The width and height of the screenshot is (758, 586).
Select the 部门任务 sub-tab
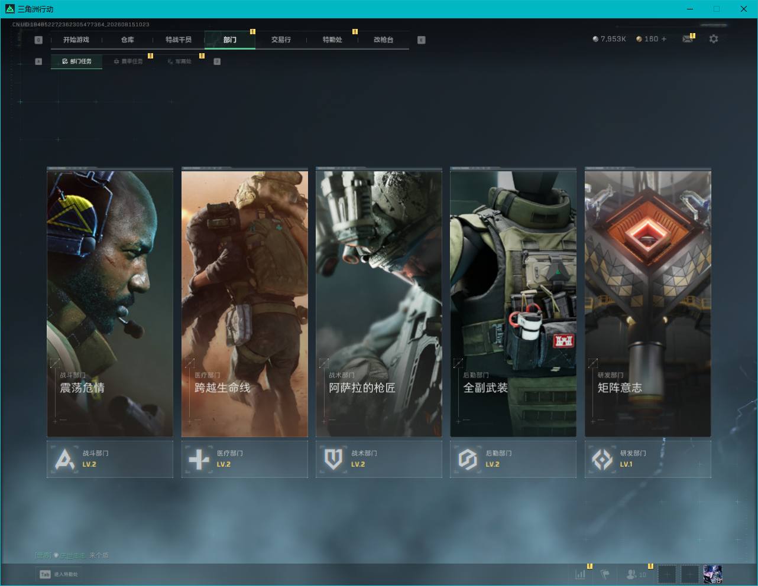pyautogui.click(x=77, y=61)
